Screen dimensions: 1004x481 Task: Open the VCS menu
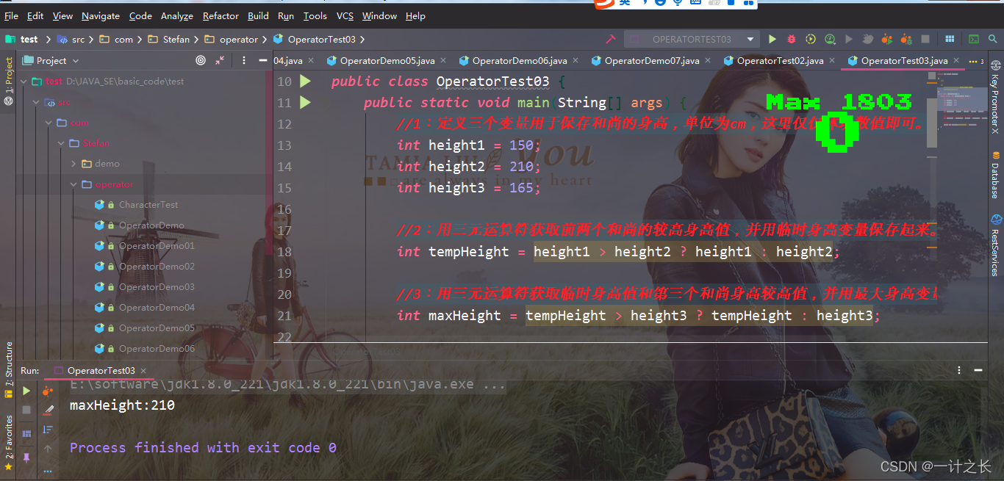[x=345, y=15]
